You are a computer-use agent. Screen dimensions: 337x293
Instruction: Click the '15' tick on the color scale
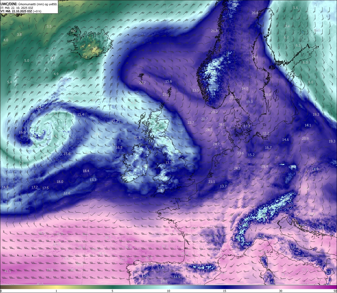click(225, 291)
